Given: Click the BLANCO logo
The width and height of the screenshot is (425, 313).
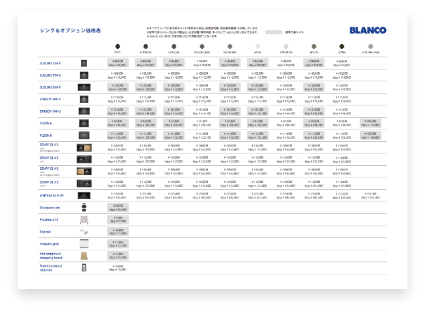Looking at the screenshot, I should coord(368,30).
